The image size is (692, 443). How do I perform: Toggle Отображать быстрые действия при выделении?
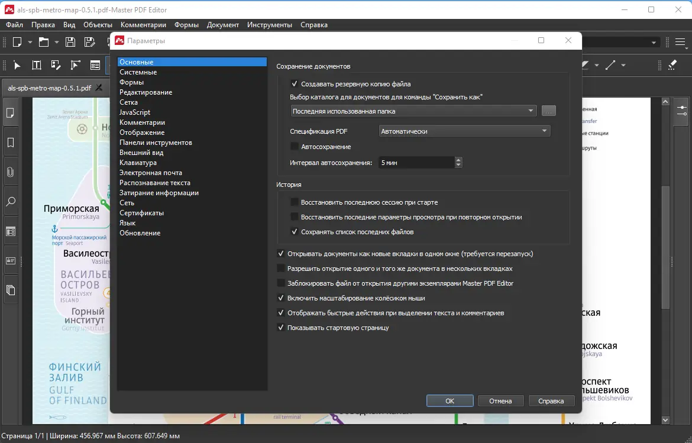[x=281, y=313]
